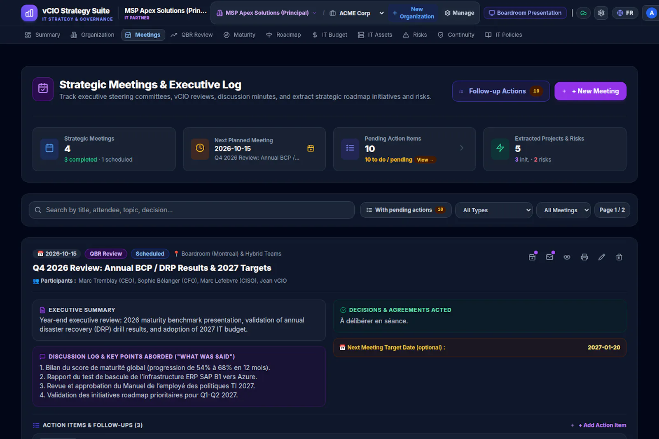The image size is (659, 439).
Task: Toggle the With pending actions filter
Action: (x=406, y=210)
